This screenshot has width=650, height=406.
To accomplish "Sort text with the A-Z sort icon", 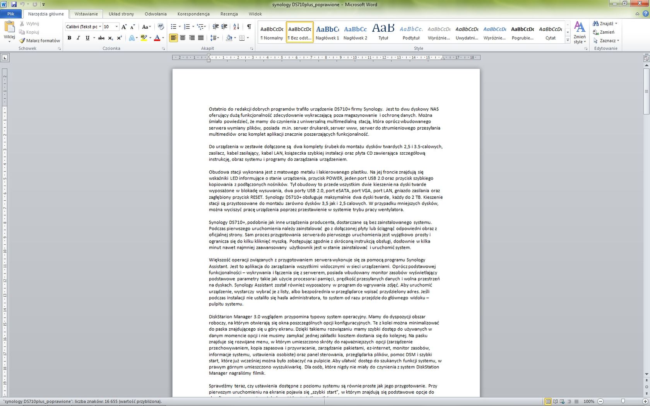I will click(236, 27).
